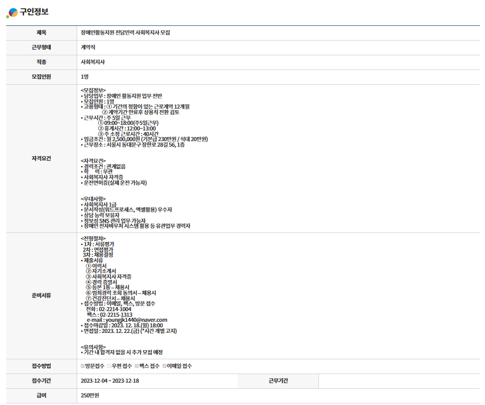Viewport: 485px width, 405px height.
Task: Toggle the 우편 접수 checkbox
Action: tap(109, 366)
